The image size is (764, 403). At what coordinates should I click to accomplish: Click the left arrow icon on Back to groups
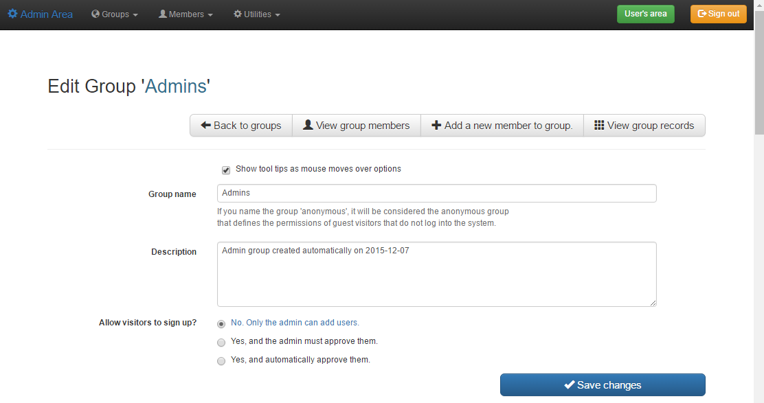pyautogui.click(x=205, y=125)
